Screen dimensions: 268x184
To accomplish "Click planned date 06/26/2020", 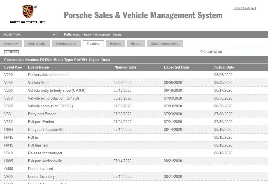I will click(123, 98).
